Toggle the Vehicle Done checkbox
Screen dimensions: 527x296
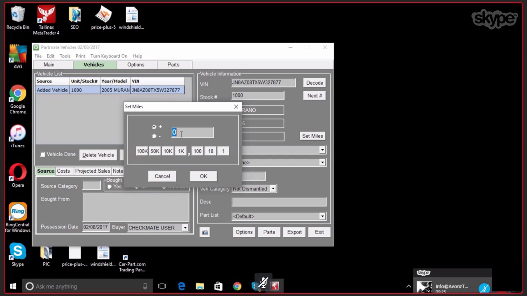pos(42,155)
